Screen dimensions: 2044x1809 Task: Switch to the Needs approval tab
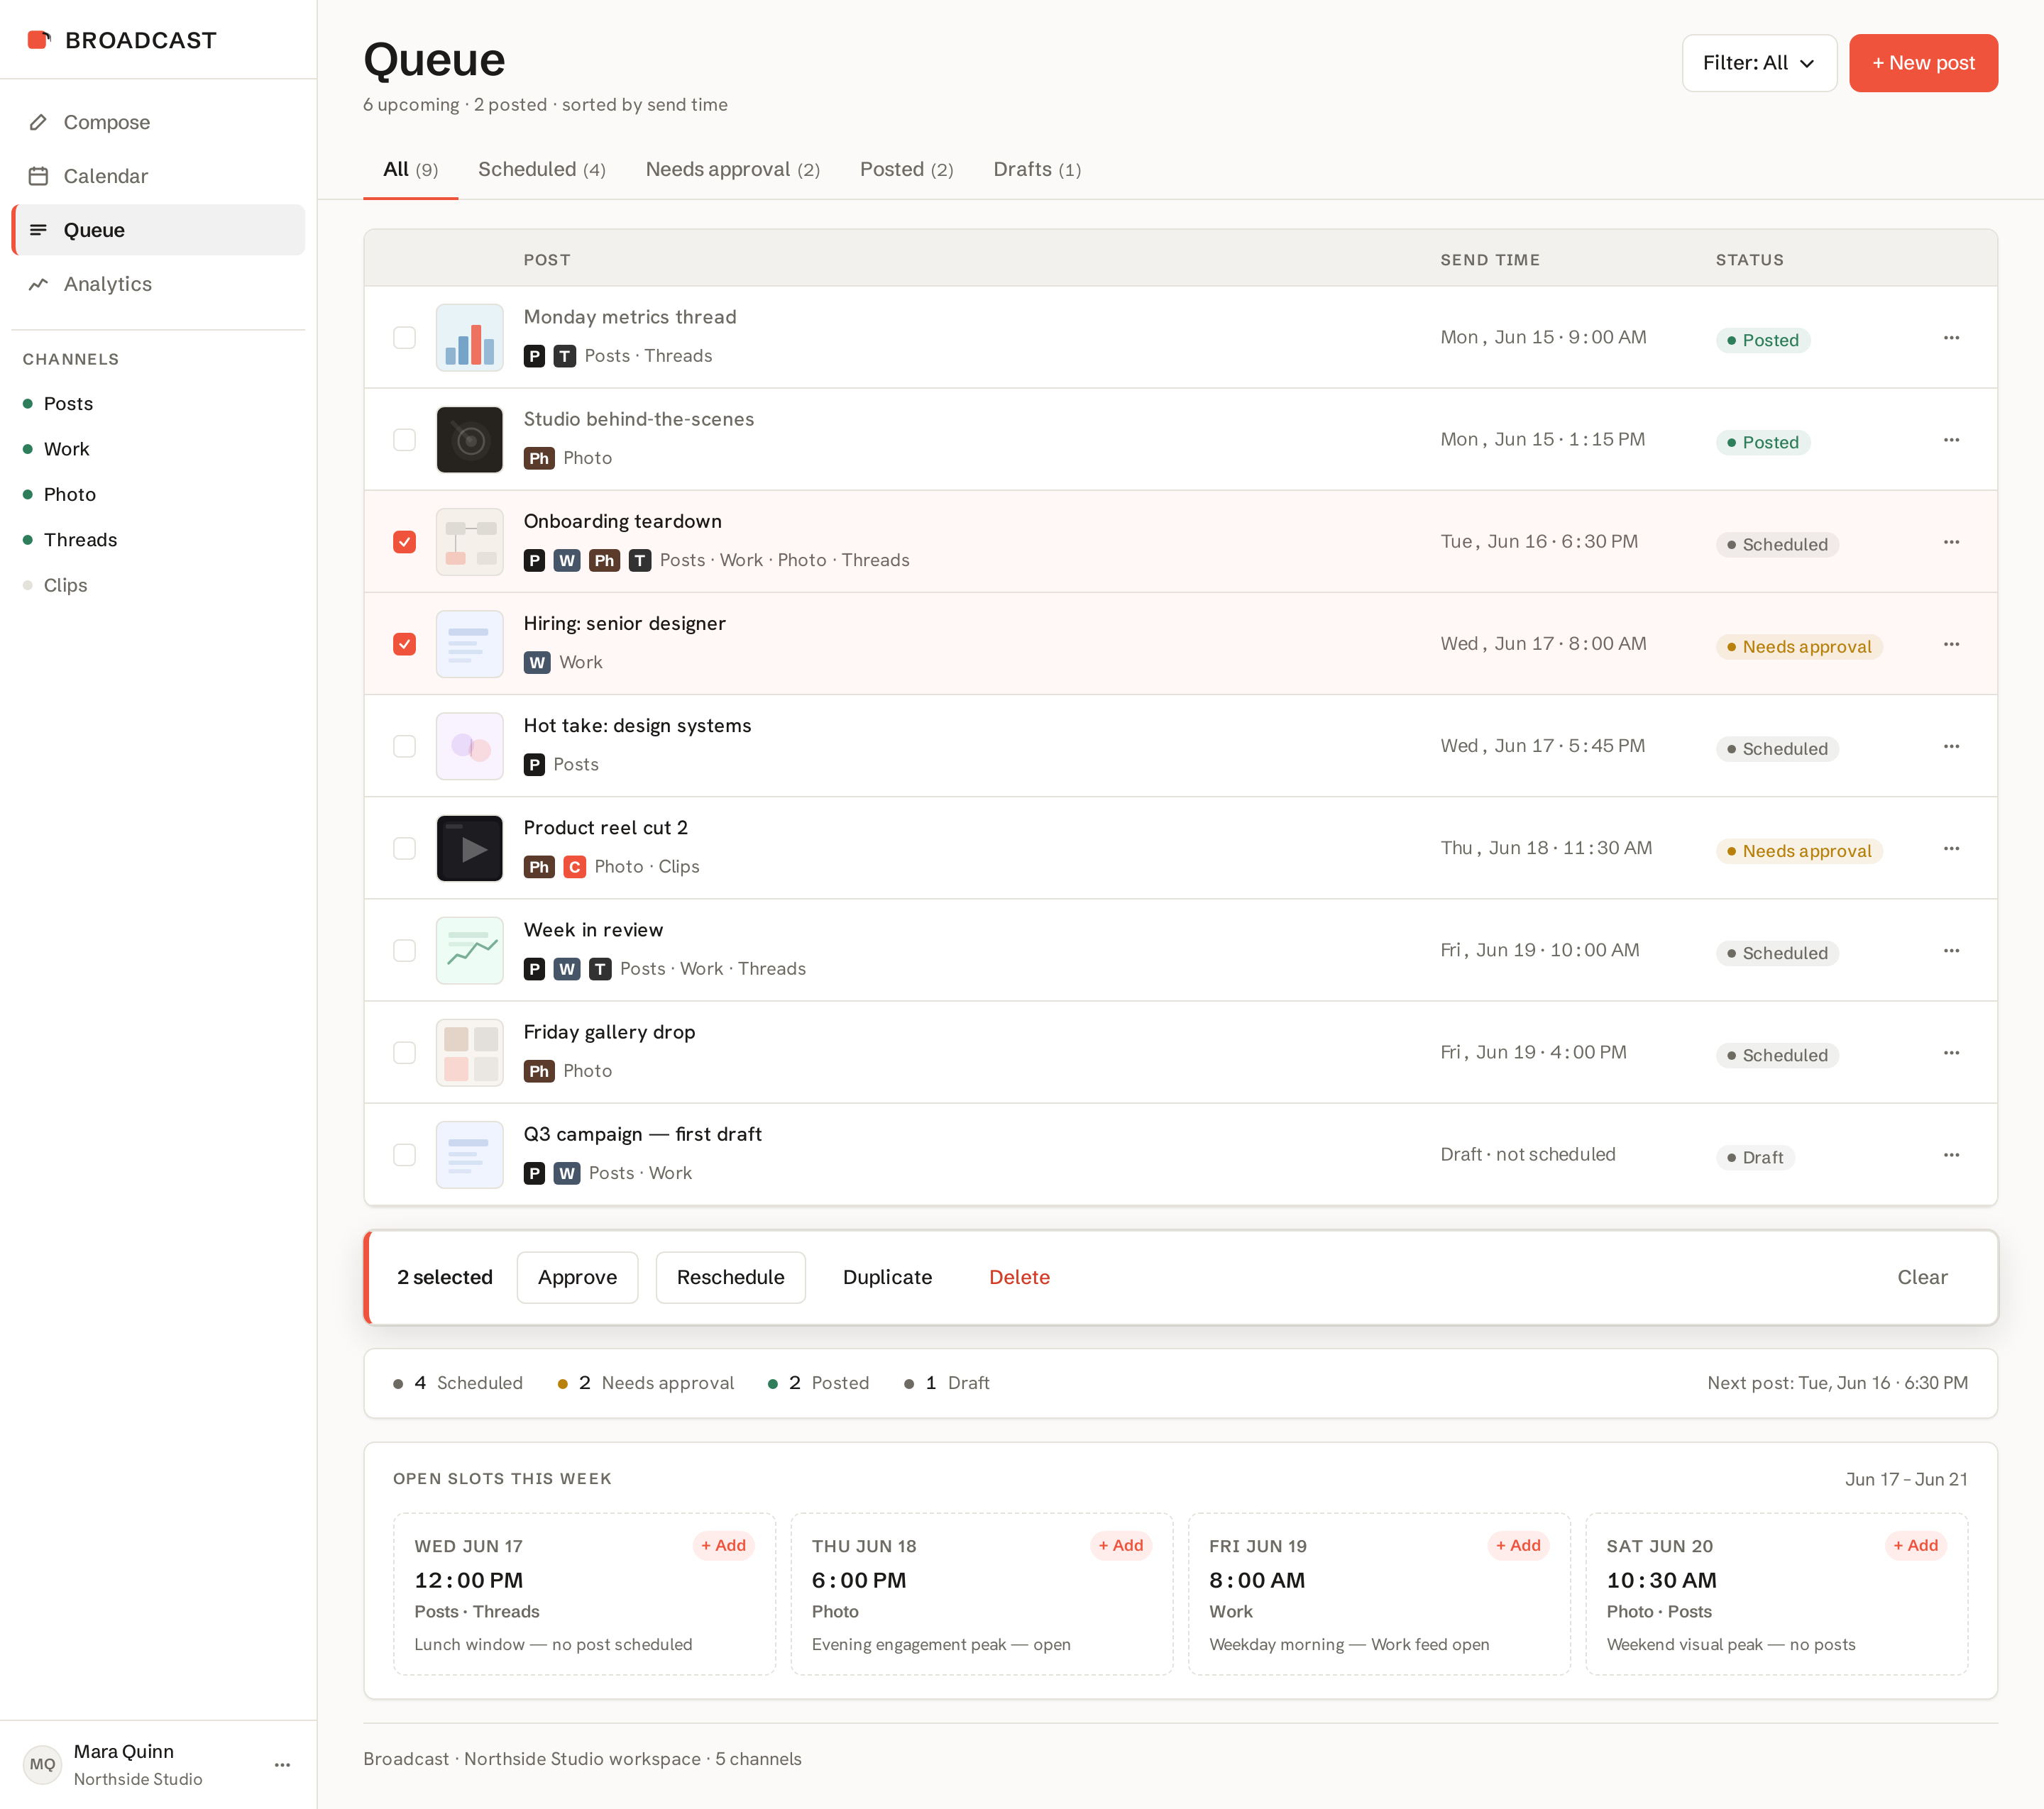[732, 169]
